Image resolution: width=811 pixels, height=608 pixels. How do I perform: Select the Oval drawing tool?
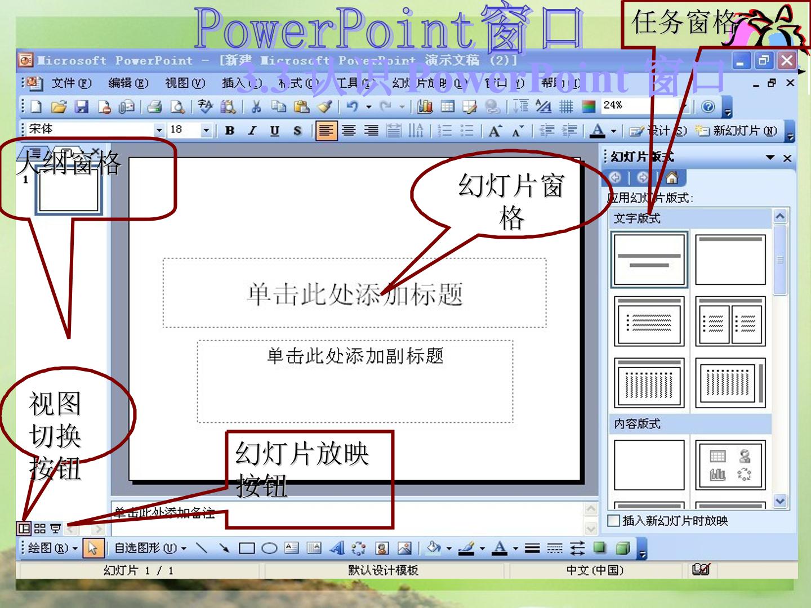[269, 548]
